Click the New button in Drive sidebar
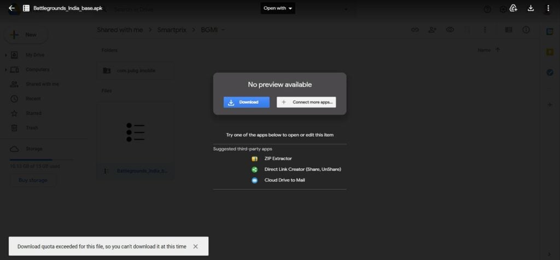The width and height of the screenshot is (560, 260). click(x=26, y=34)
